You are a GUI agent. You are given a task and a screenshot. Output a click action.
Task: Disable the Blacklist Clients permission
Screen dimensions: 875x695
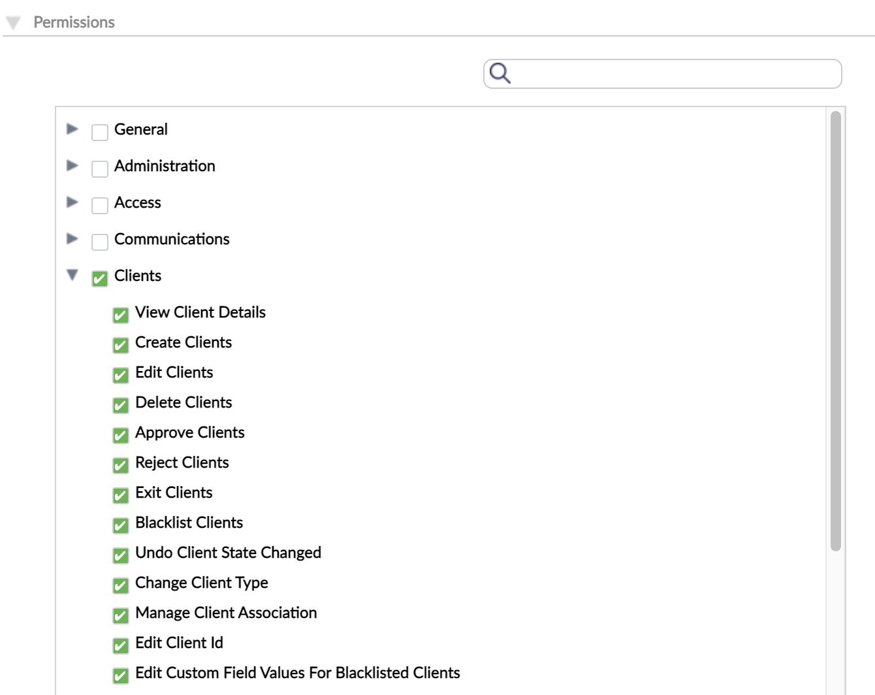tap(120, 525)
